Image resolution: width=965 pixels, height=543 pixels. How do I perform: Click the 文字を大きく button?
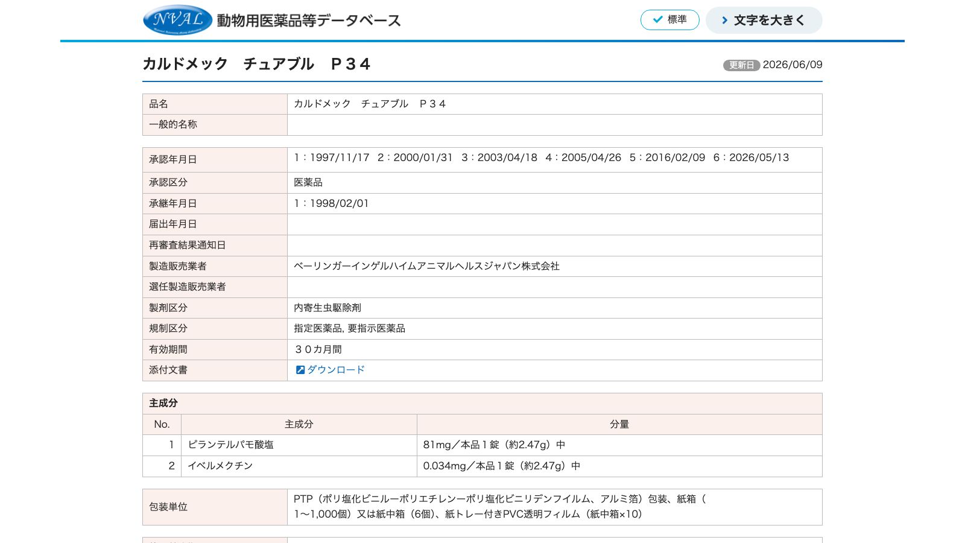click(764, 20)
